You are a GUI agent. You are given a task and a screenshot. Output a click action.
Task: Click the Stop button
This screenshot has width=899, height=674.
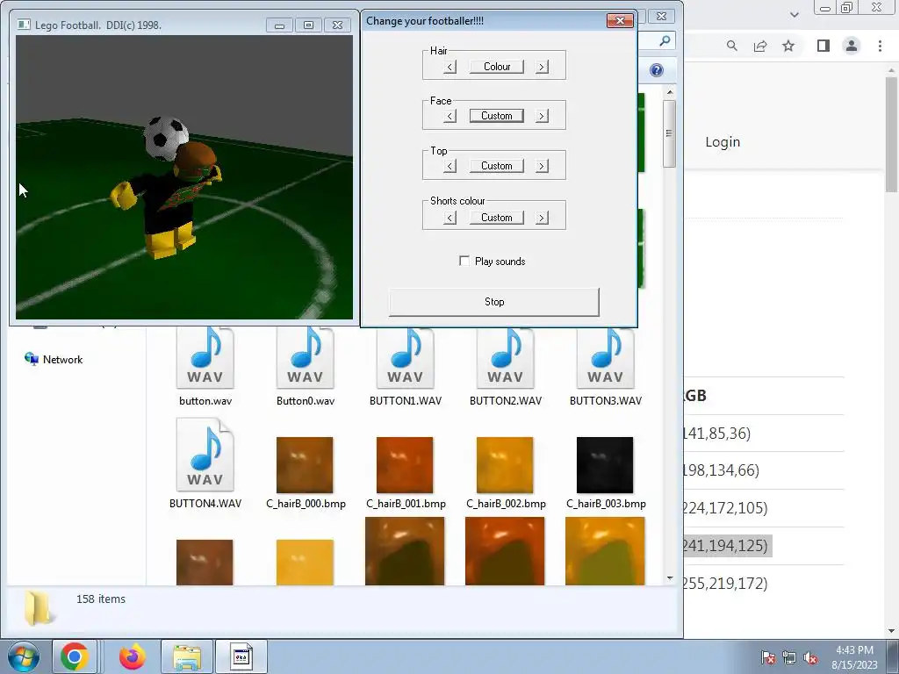point(494,302)
